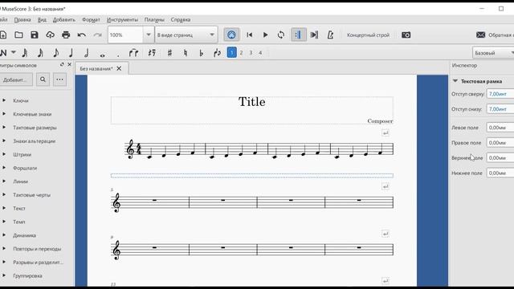
Task: Open the Добавить menu
Action: click(64, 19)
